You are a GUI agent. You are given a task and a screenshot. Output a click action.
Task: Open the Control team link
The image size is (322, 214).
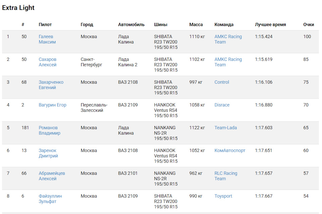pyautogui.click(x=222, y=82)
